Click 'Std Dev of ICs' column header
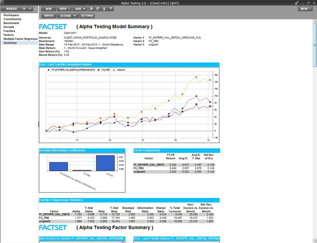The image size is (317, 243). tap(209, 157)
